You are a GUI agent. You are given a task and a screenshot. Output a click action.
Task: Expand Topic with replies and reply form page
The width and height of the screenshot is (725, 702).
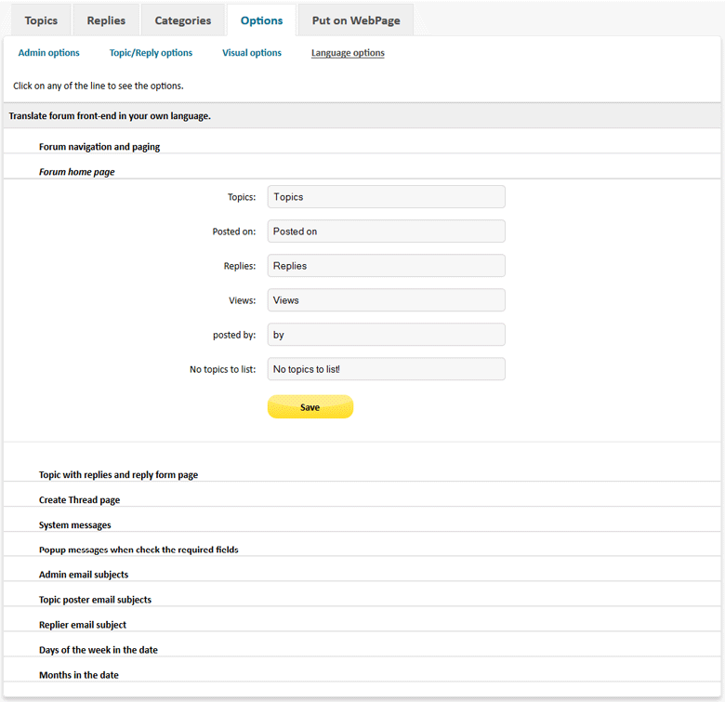pos(118,474)
